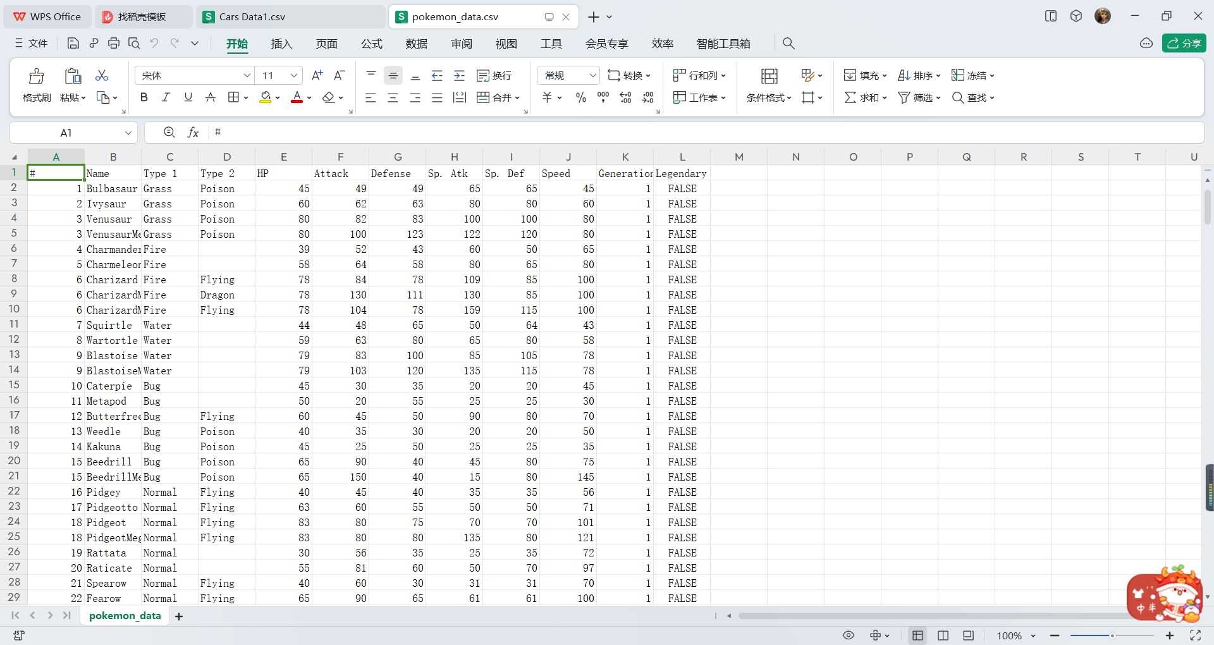Expand the fill color dropdown arrow
The image size is (1214, 645).
(x=278, y=98)
